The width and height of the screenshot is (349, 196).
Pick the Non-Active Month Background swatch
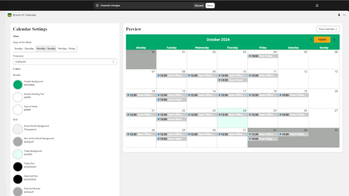tap(17, 142)
